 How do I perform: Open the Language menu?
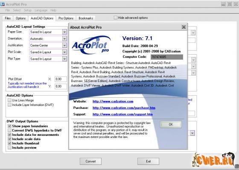tap(41, 10)
